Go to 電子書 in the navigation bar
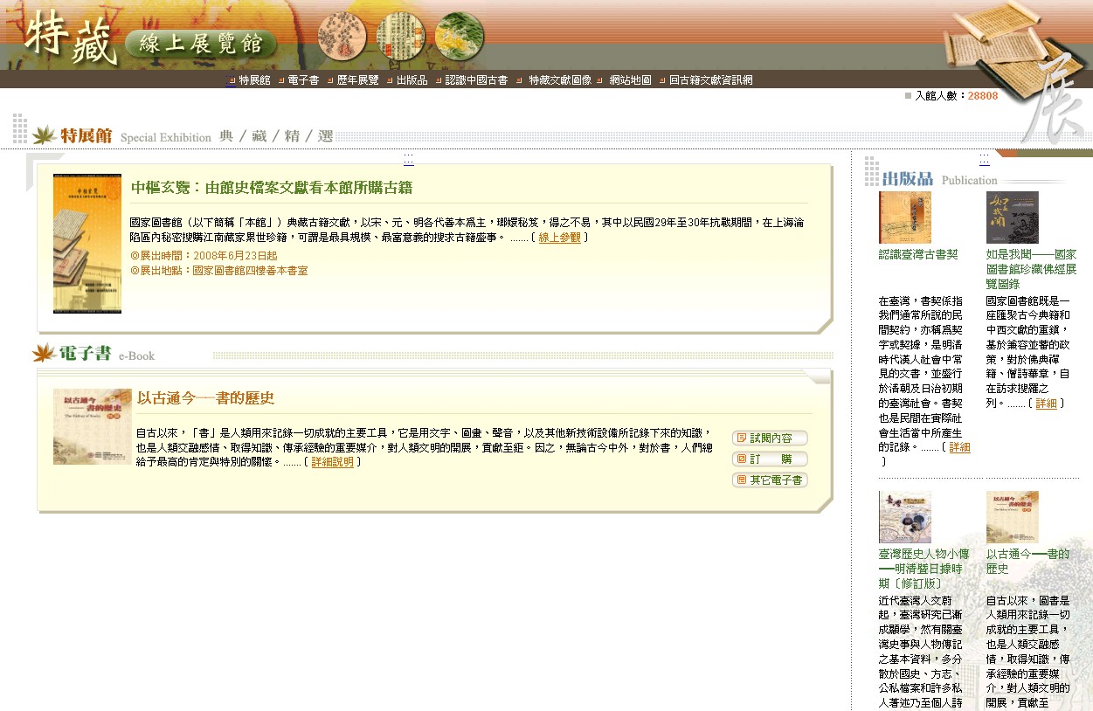This screenshot has height=711, width=1093. pos(303,80)
